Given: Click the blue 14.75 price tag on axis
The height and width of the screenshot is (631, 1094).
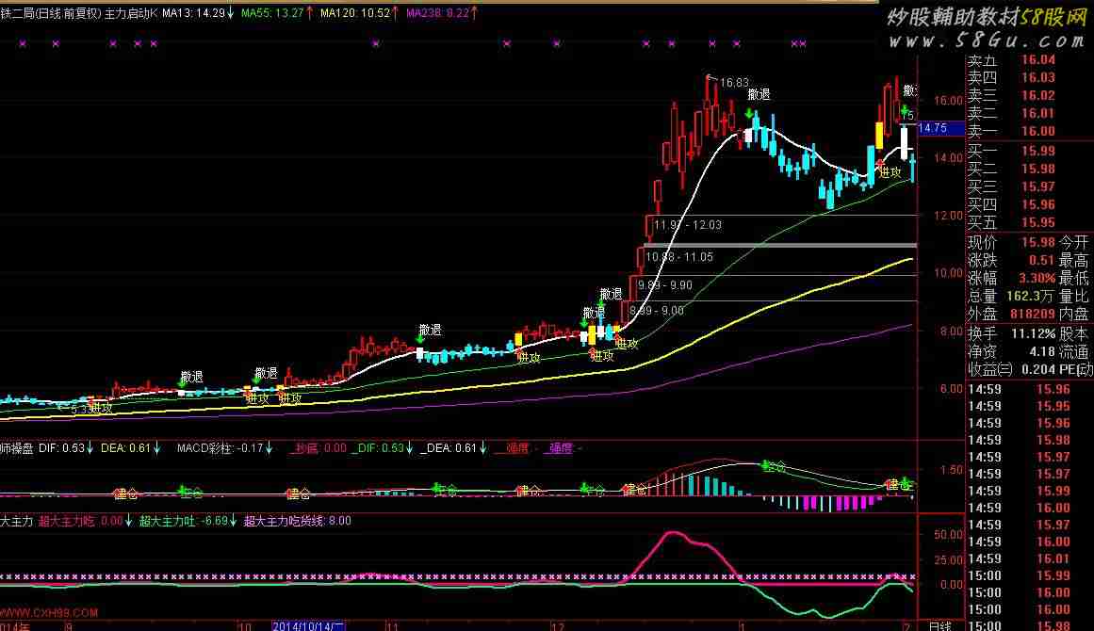Looking at the screenshot, I should click(x=939, y=128).
